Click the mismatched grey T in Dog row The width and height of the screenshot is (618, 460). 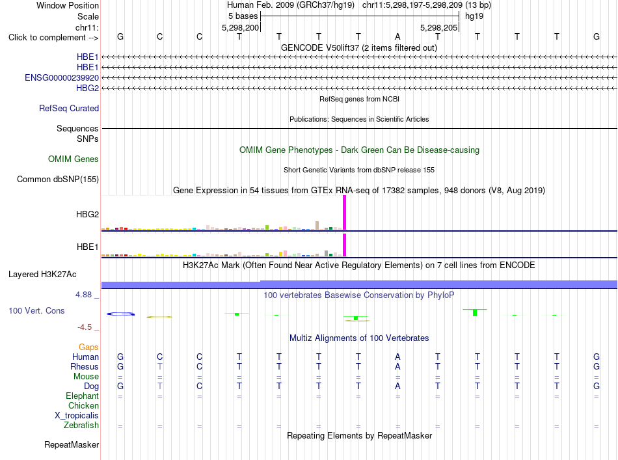pos(159,386)
